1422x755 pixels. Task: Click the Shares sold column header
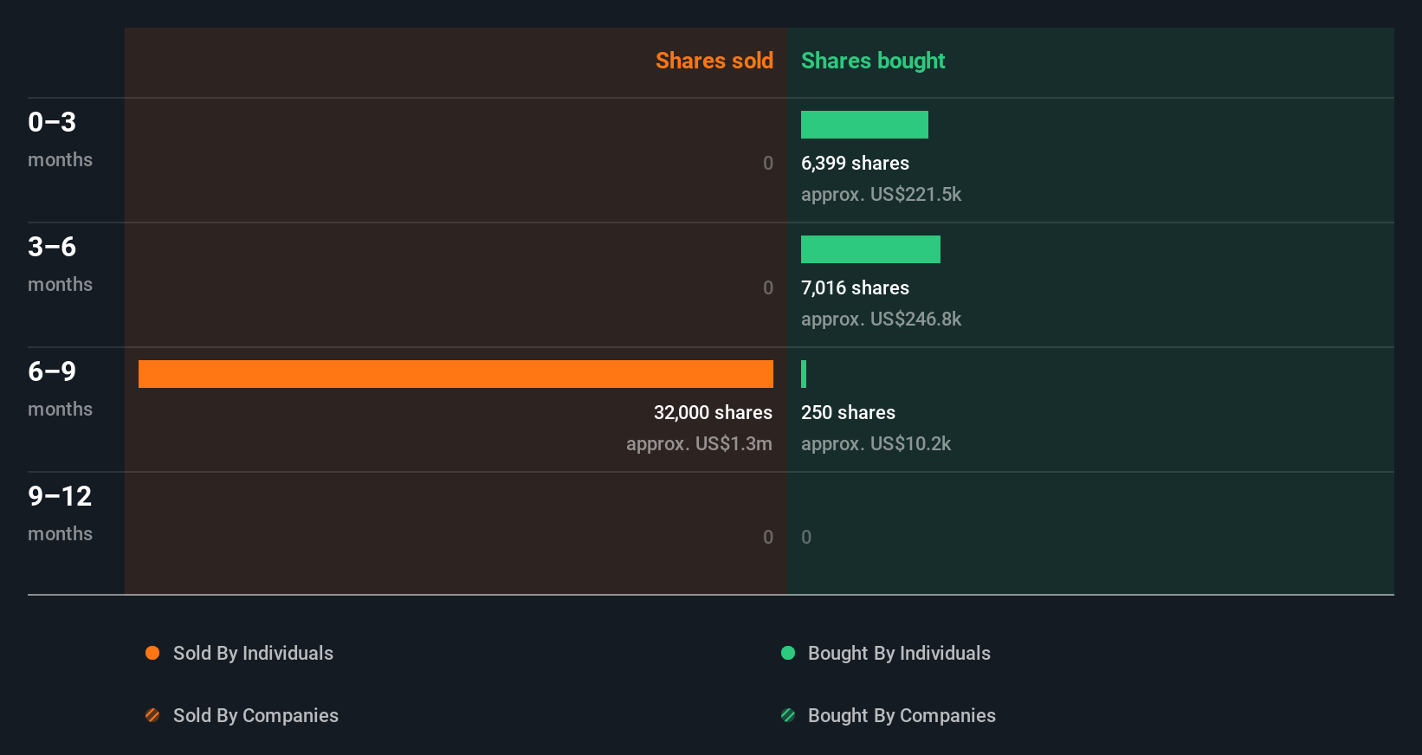(714, 61)
